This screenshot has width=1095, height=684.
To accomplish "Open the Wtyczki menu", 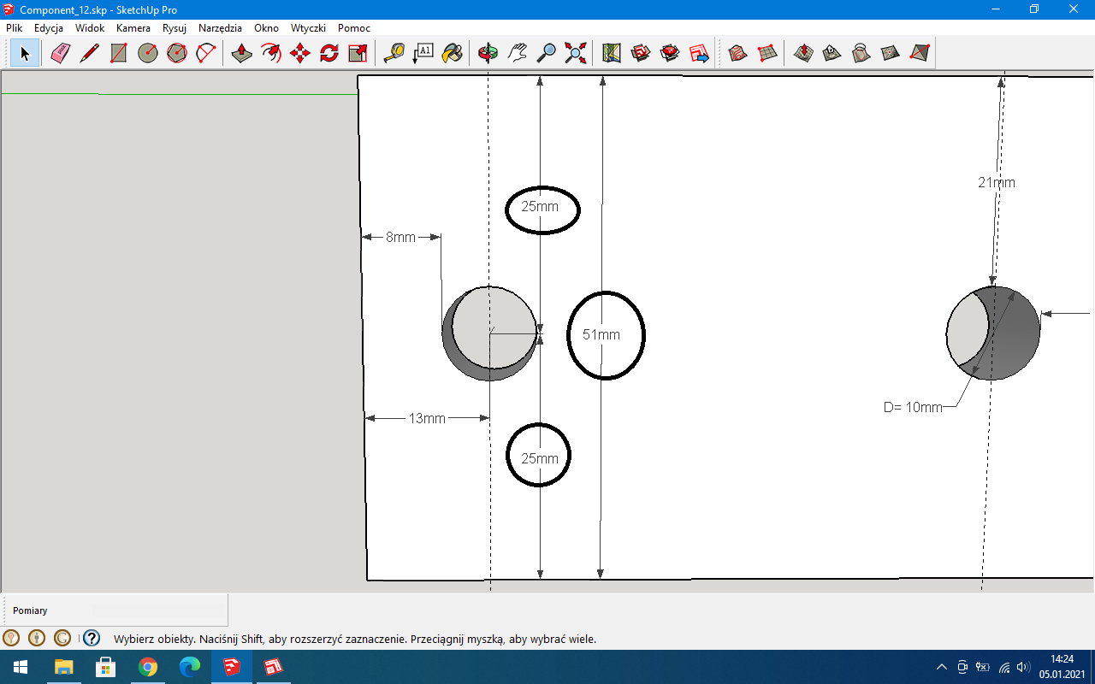I will (308, 28).
